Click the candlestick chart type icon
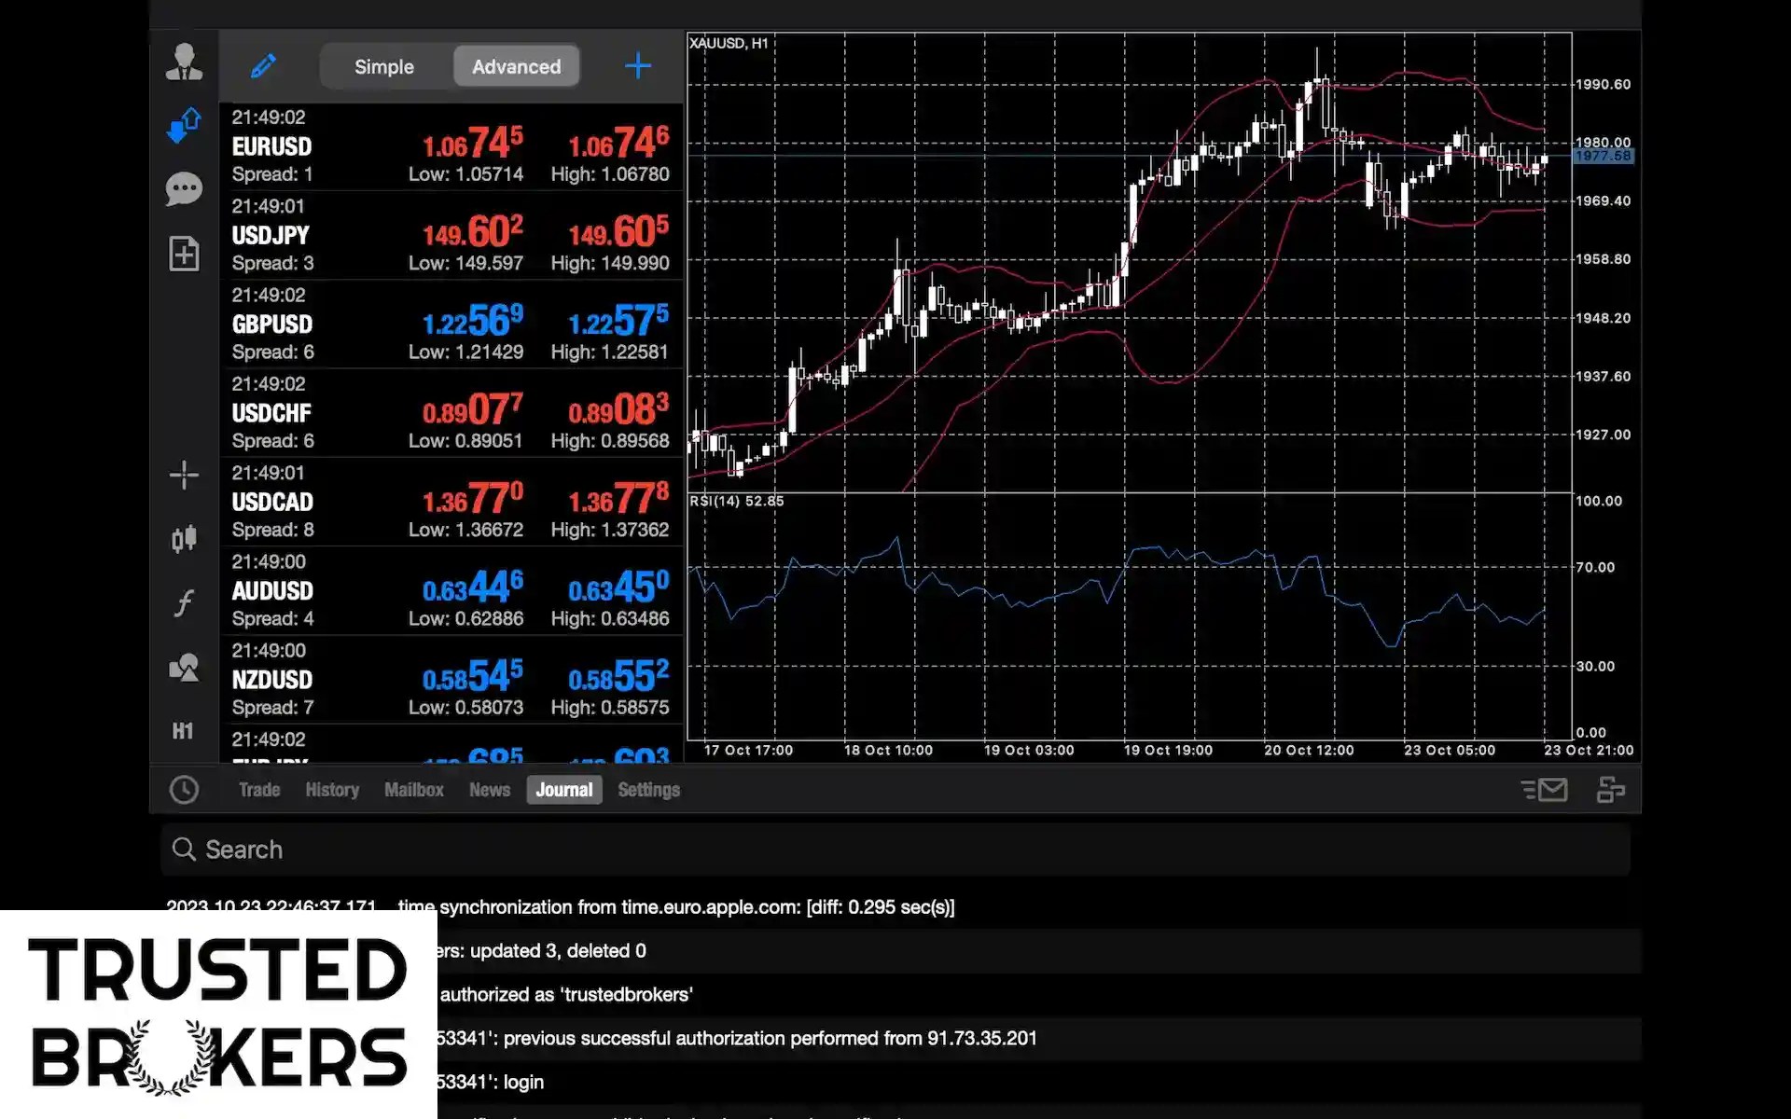 click(184, 538)
